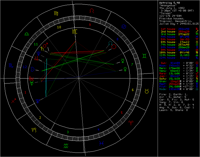Select the house number 10 label

[x=59, y=27]
